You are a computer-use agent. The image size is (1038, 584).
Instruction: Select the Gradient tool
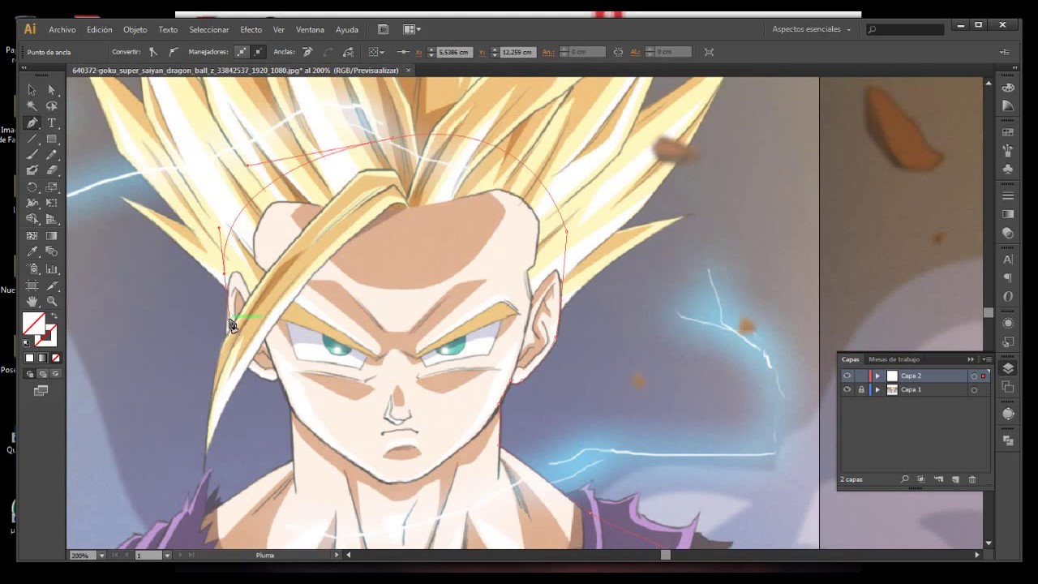coord(52,236)
